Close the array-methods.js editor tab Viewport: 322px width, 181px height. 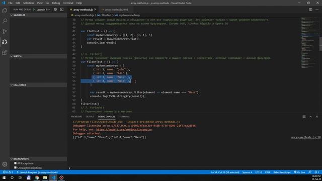click(x=95, y=10)
